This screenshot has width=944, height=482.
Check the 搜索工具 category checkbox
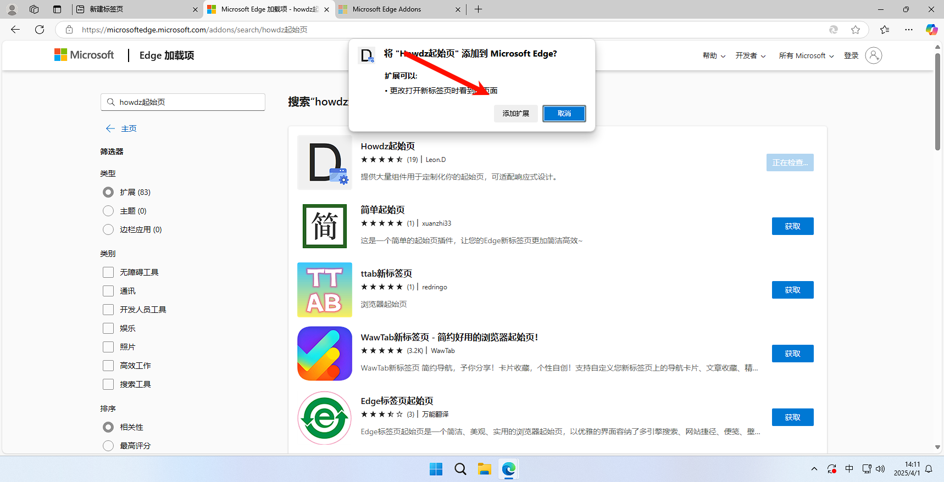(108, 384)
